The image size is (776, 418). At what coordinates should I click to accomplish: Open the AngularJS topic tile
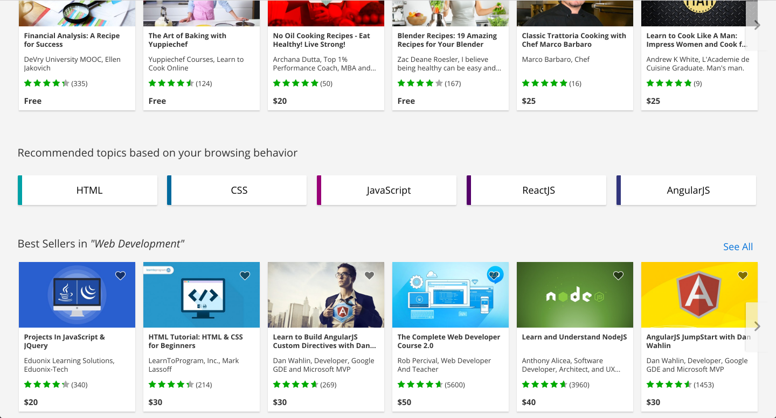click(687, 190)
